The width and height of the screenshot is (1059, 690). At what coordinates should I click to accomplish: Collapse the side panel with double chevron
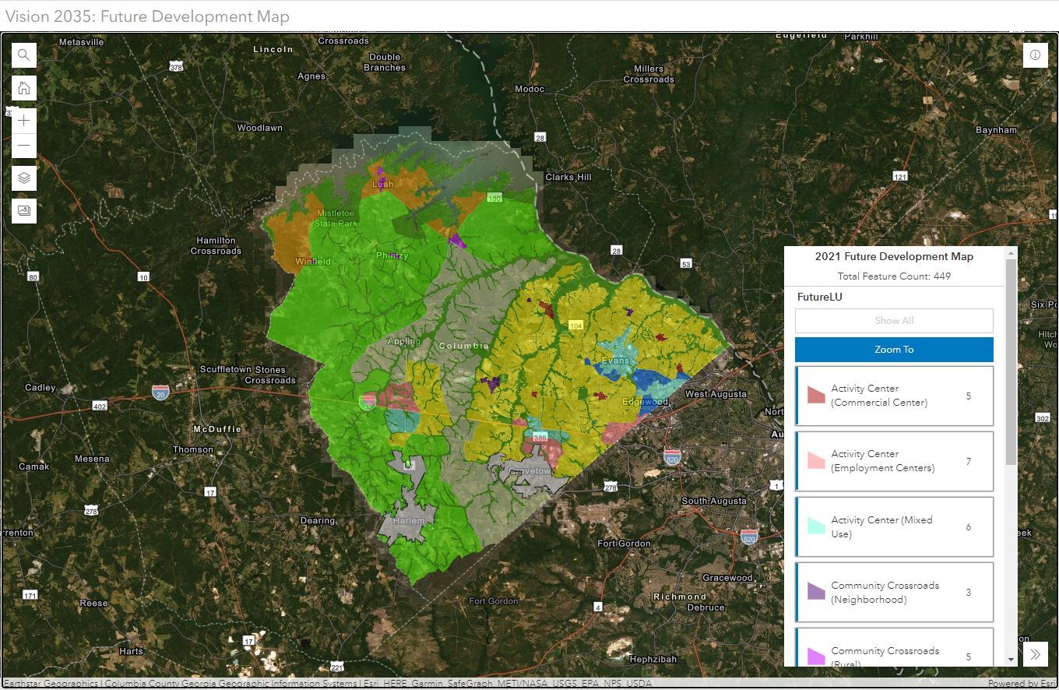click(x=1035, y=654)
